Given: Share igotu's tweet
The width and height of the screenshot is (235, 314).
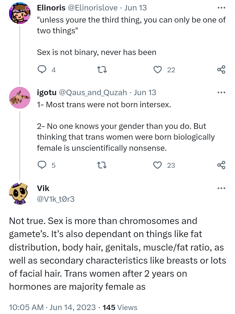Looking at the screenshot, I should [x=221, y=165].
